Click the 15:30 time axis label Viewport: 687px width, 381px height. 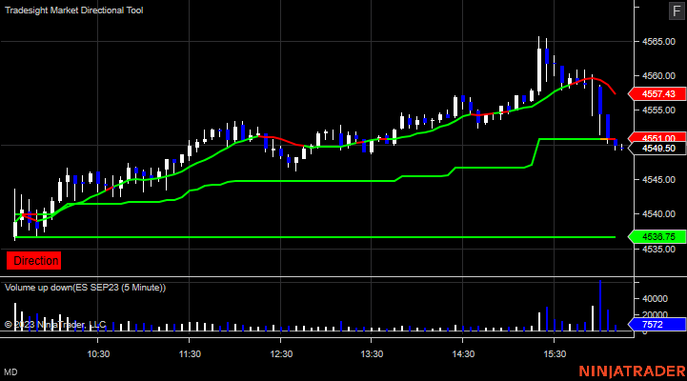click(x=555, y=353)
